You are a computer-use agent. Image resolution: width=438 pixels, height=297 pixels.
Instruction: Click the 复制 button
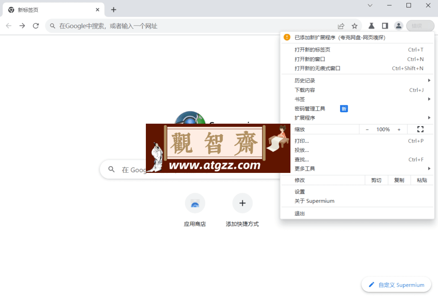point(399,180)
